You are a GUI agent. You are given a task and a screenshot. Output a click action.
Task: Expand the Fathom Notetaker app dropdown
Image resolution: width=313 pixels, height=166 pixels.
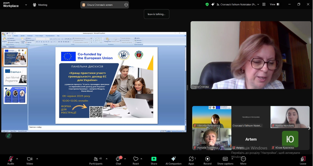tap(258, 4)
